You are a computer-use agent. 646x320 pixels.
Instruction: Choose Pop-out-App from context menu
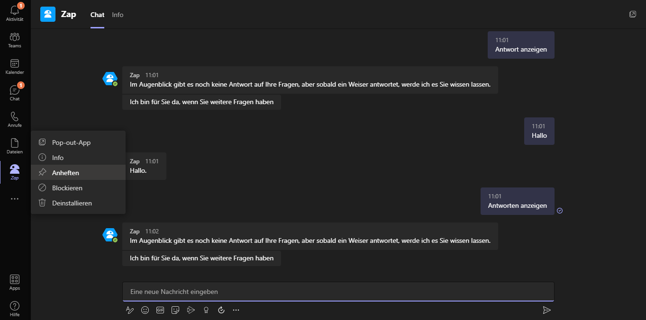click(x=78, y=142)
